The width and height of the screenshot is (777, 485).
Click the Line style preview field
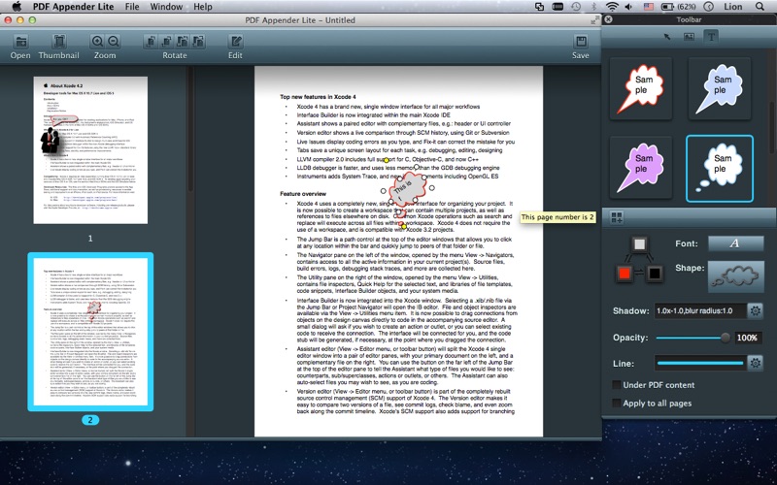click(699, 363)
